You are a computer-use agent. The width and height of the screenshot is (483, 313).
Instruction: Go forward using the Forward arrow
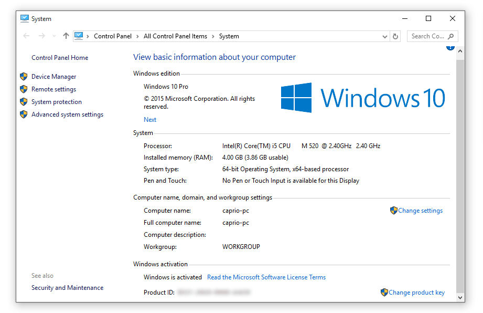pyautogui.click(x=41, y=36)
